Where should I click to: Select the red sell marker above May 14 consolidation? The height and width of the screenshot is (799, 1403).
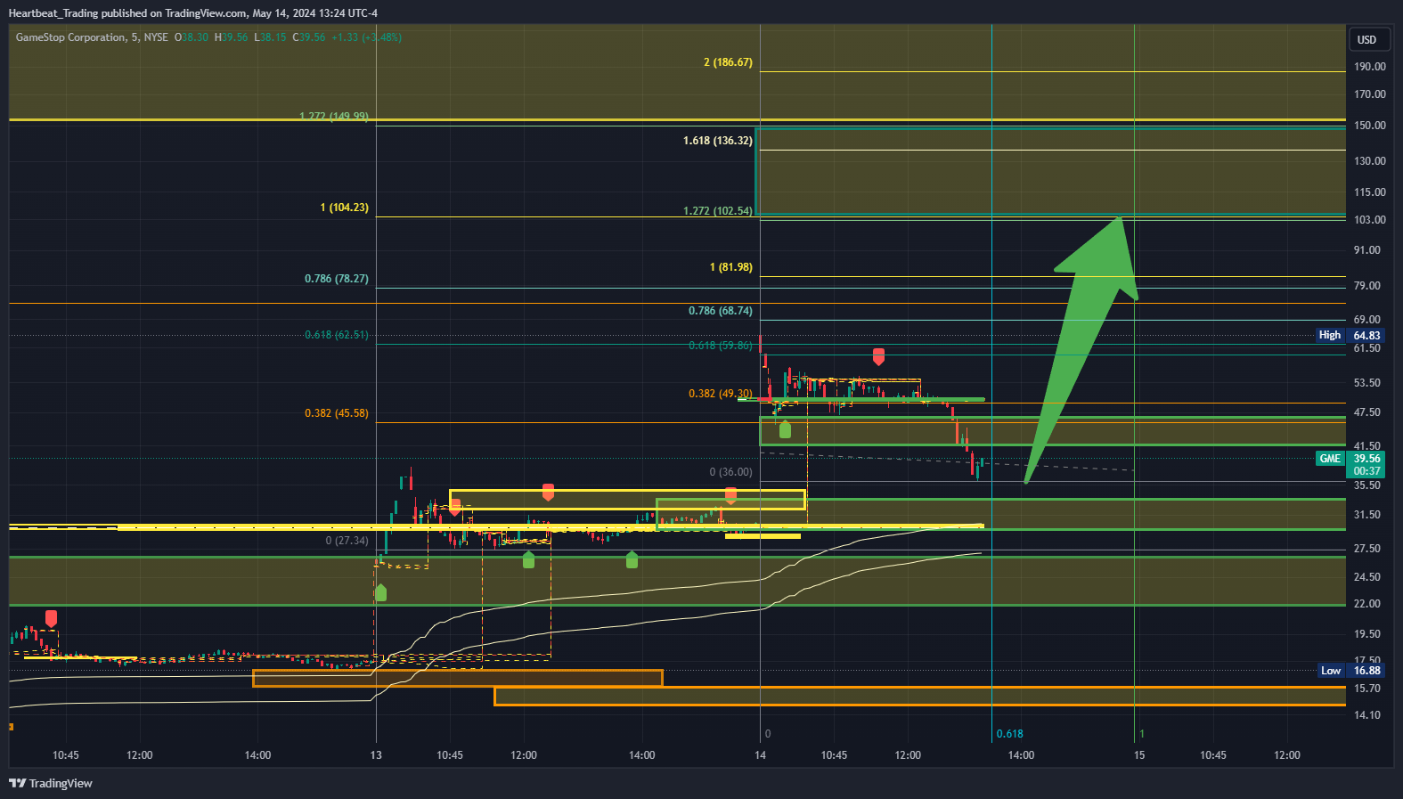[x=878, y=356]
